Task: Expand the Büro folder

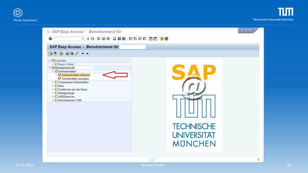Action: point(53,86)
